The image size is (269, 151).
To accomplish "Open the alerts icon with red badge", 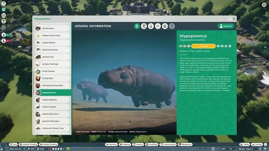I will tap(4, 41).
